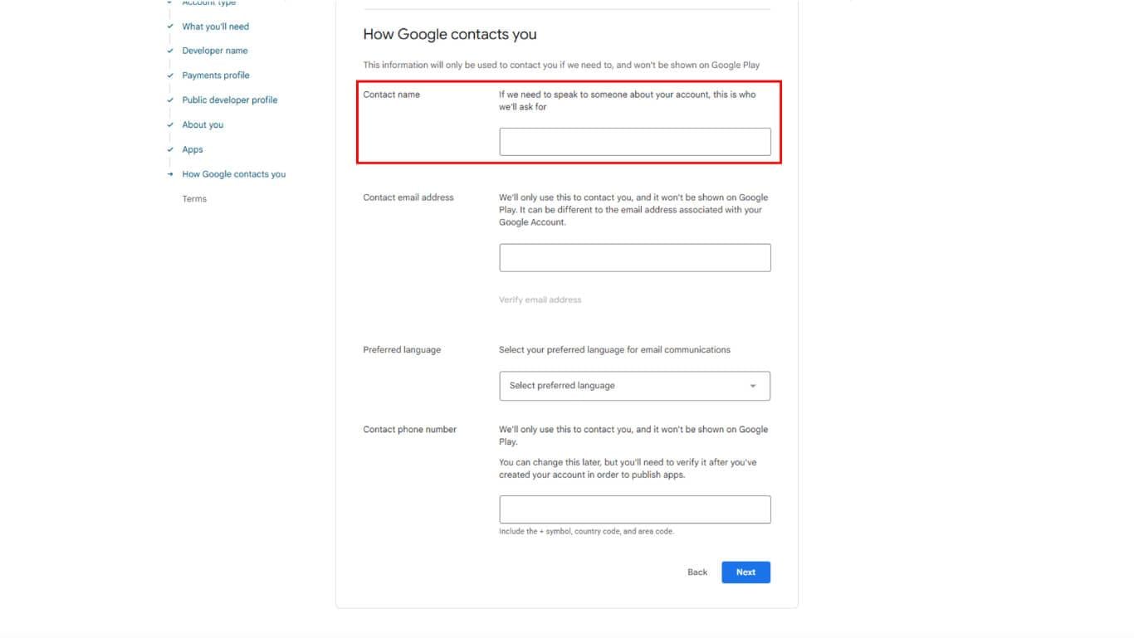Select the How Google contacts you sidebar step
Screen dimensions: 1134x638
pyautogui.click(x=233, y=174)
